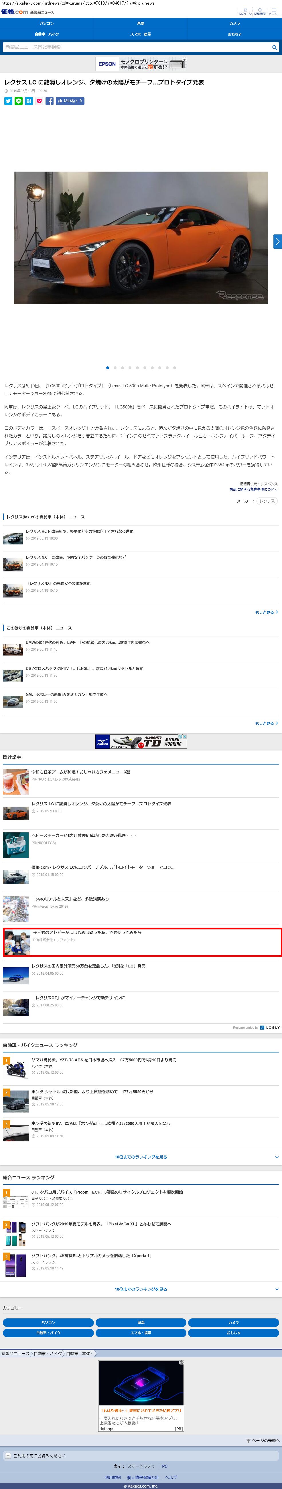Jump to ページの先頭へ

pyautogui.click(x=263, y=1441)
